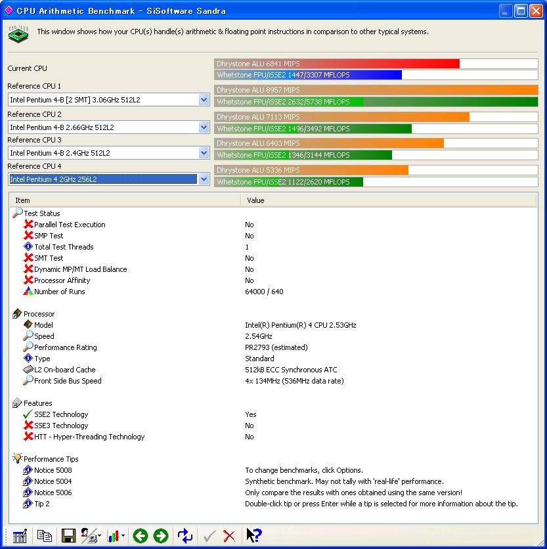
Task: Click the current CPU Whetstone 1447/3307 MFLOPS bar
Action: (376, 75)
